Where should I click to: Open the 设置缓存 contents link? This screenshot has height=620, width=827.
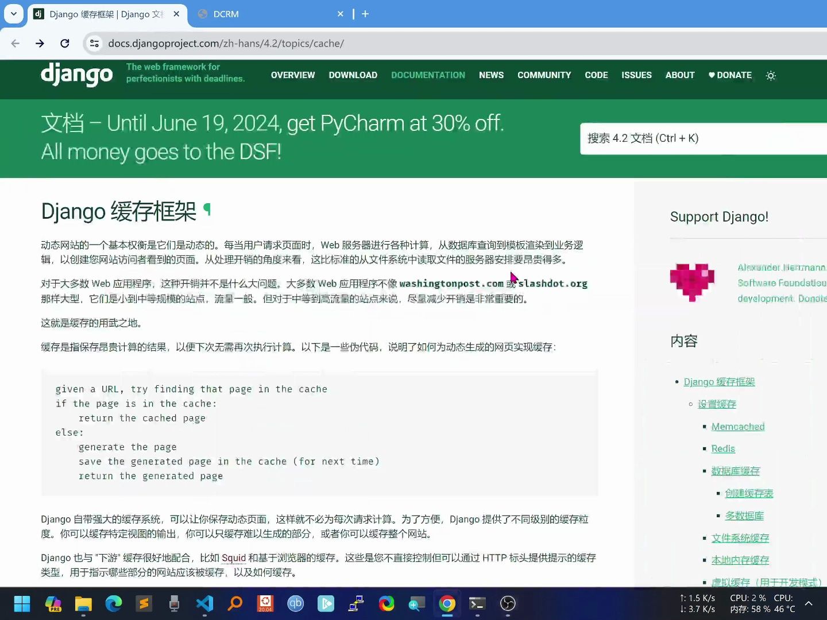coord(717,404)
